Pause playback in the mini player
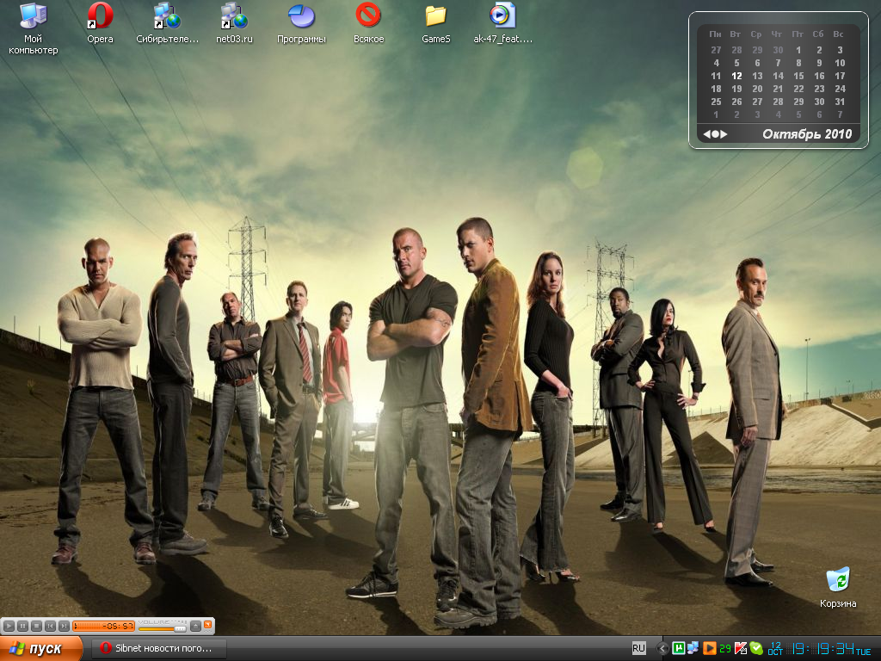This screenshot has height=661, width=881. point(23,626)
